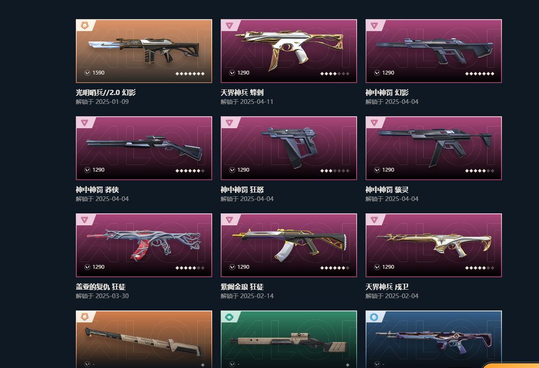This screenshot has width=539, height=368.
Task: Select the 神中神罚 幻影 weapon image
Action: (x=434, y=51)
